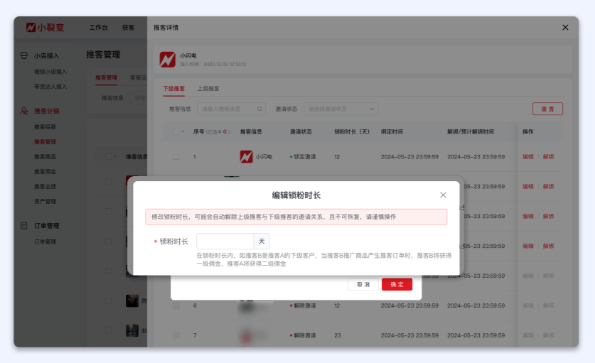Screen dimensions: 595x363
Task: Click 锁粉时长（天）column header
Action: point(352,131)
